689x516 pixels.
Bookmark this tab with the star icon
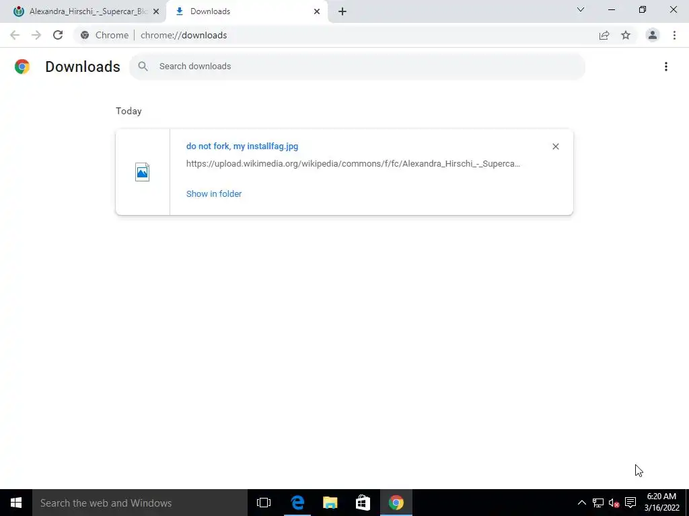[x=626, y=35]
